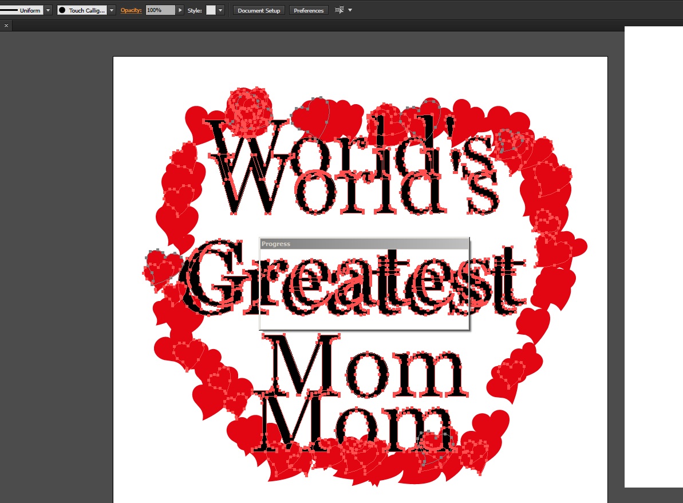Screen dimensions: 683x503
Task: Click the Style swatch box
Action: pyautogui.click(x=211, y=10)
